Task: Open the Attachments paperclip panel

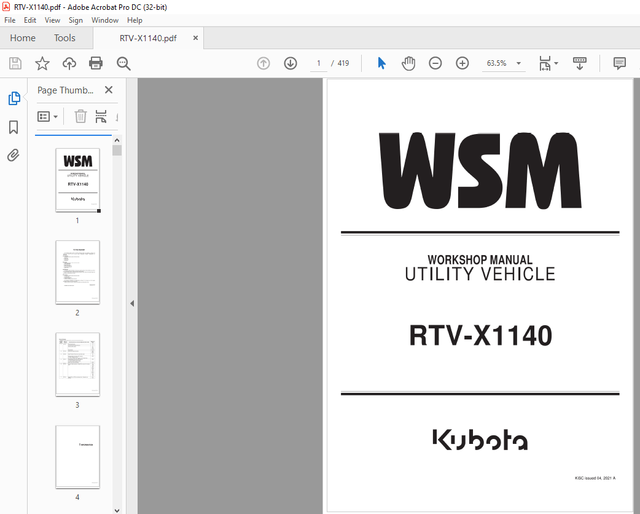Action: (14, 155)
